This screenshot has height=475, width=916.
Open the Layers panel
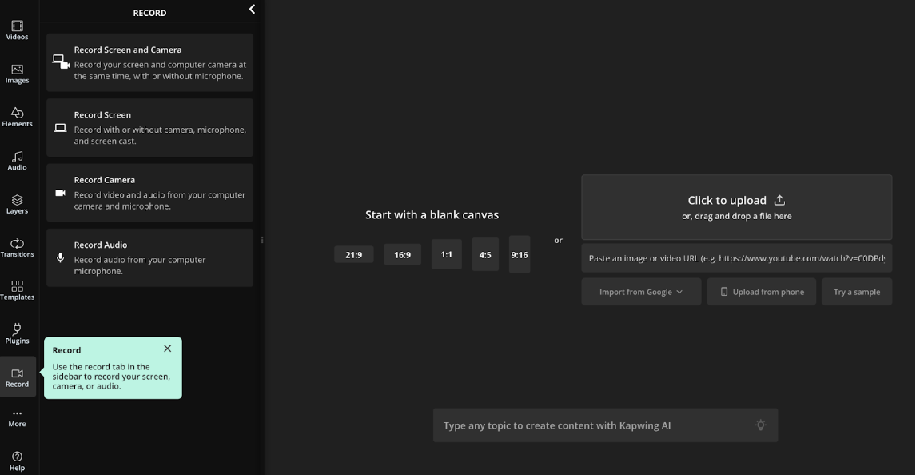point(17,205)
